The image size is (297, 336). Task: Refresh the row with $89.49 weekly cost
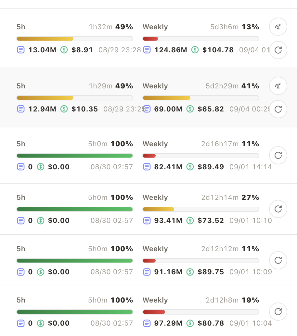pos(278,155)
